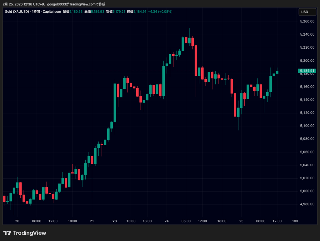Click the 24 date marker on time axis
The height and width of the screenshot is (241, 320).
[x=167, y=221]
